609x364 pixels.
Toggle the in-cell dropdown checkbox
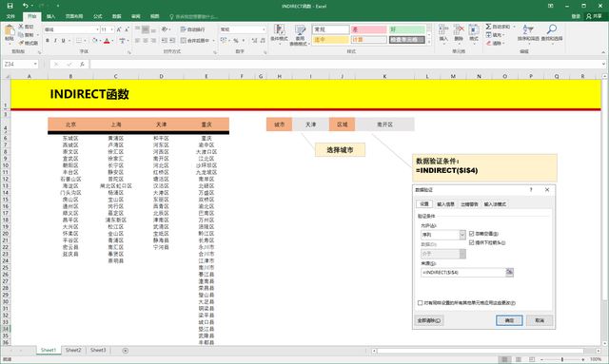(472, 242)
